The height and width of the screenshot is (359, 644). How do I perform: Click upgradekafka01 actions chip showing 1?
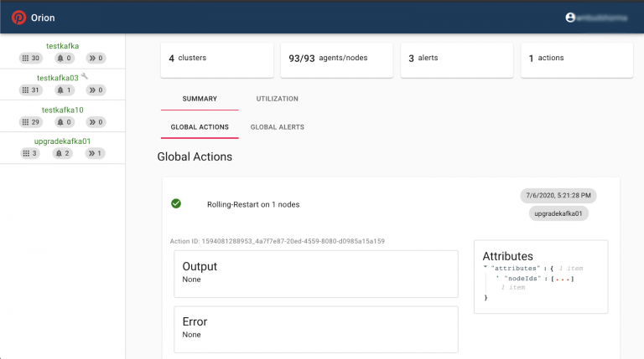(95, 153)
